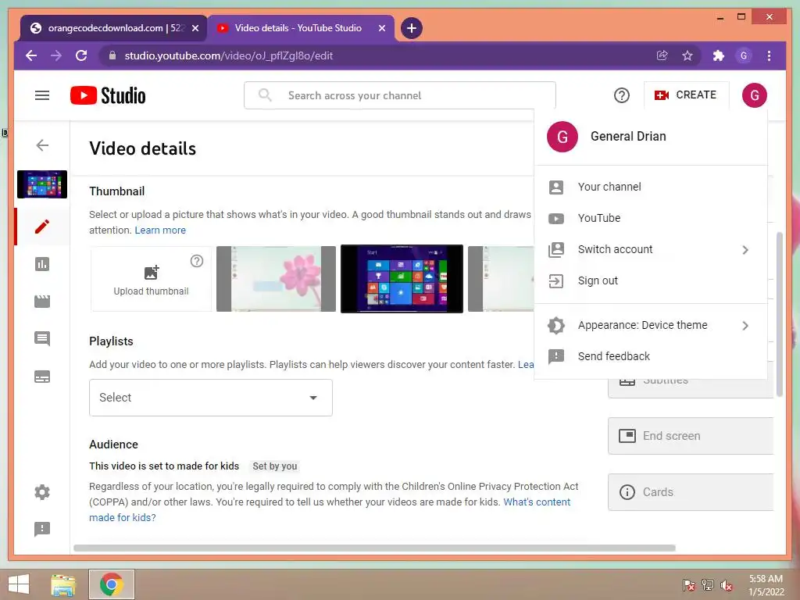Click the search magnifier icon

[265, 95]
